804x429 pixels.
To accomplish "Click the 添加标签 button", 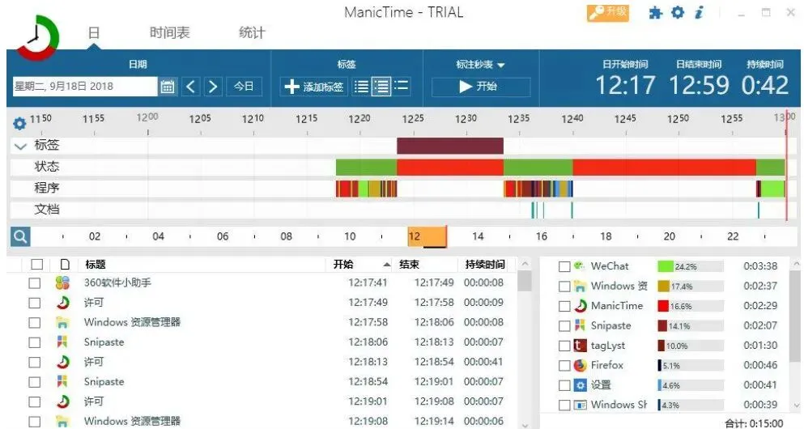I will 314,86.
